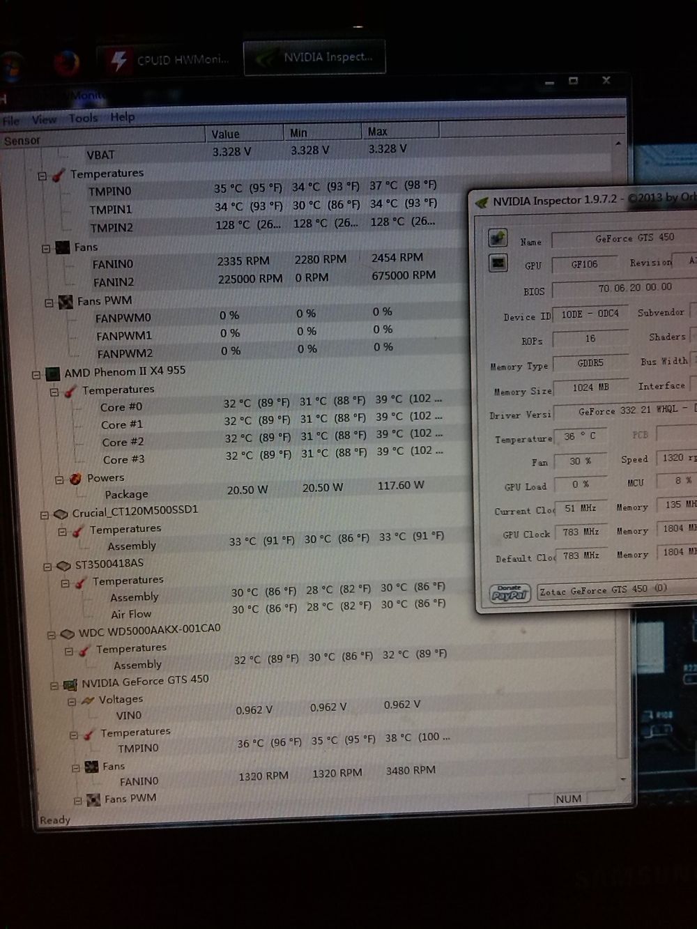Collapse the GTS 450 Temperatures node

[x=74, y=735]
